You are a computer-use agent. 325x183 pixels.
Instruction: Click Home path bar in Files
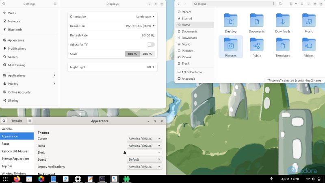[232, 4]
